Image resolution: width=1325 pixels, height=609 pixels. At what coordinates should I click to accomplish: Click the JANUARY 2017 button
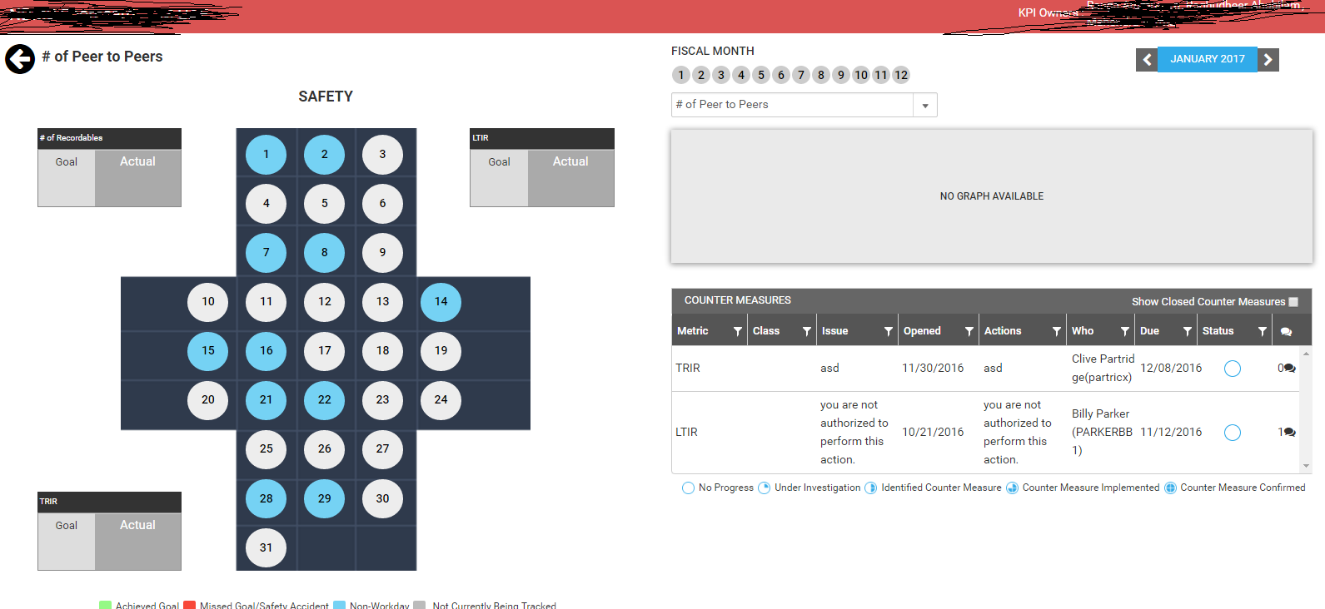[1207, 59]
